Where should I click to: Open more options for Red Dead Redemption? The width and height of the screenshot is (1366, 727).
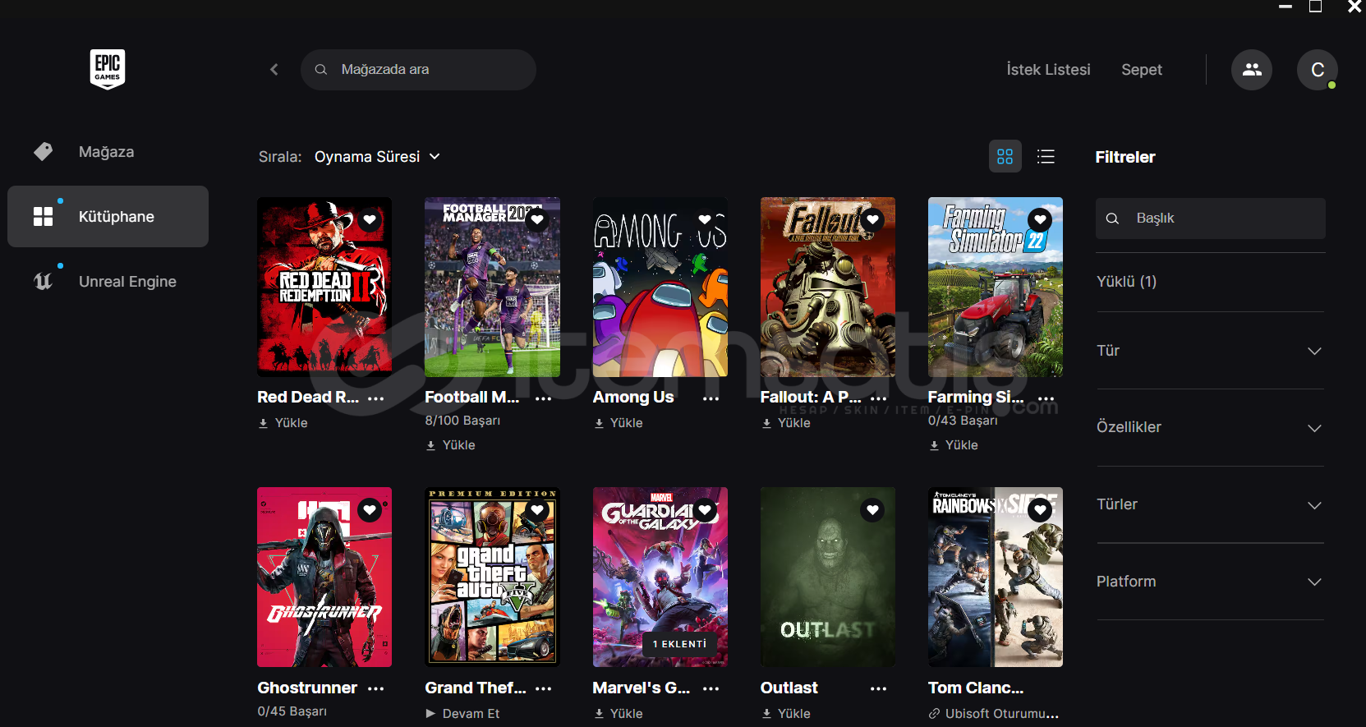pos(376,398)
